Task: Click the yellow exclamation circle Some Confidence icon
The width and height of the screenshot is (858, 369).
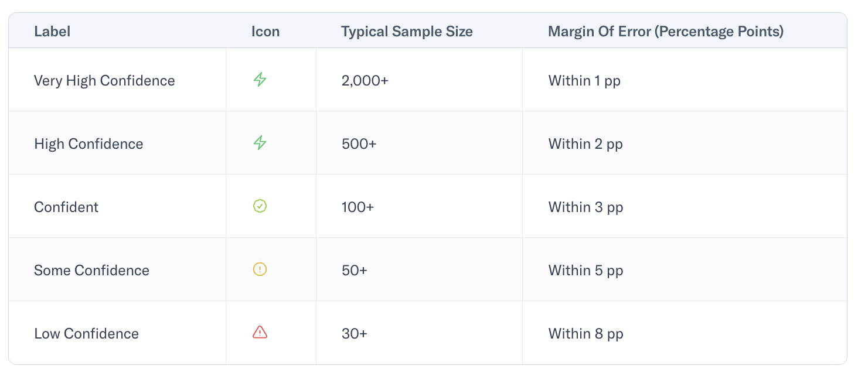Action: coord(260,269)
